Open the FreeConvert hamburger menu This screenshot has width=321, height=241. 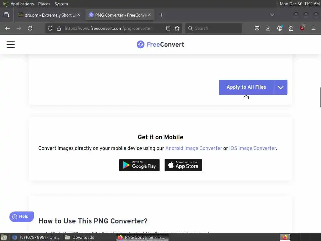tap(11, 45)
